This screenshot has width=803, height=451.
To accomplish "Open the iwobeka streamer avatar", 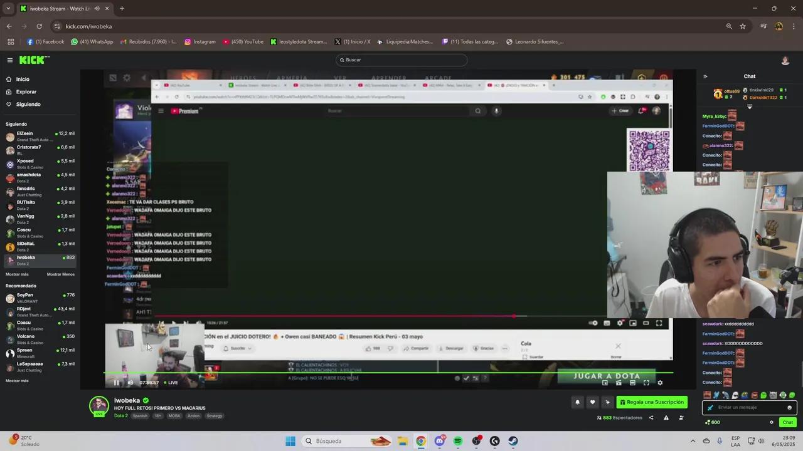I will 98,406.
